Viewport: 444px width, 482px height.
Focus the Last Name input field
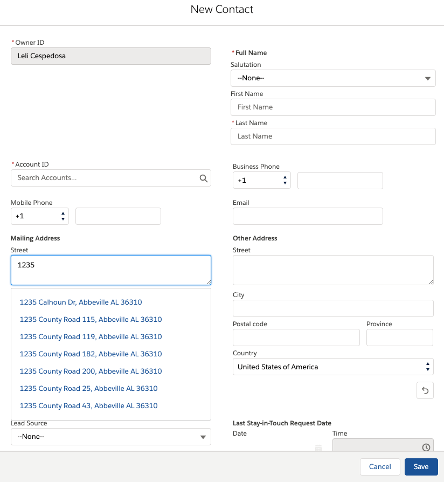click(x=333, y=136)
